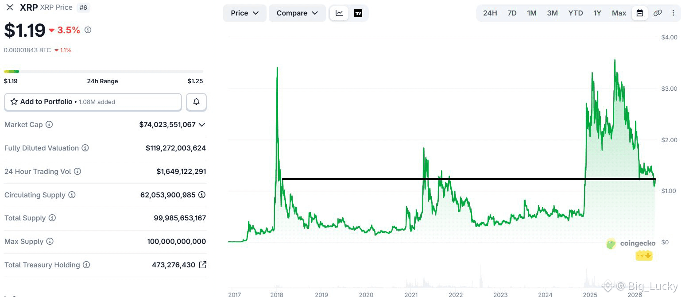Click the XRP Price heading text
This screenshot has height=297, width=681.
[56, 8]
